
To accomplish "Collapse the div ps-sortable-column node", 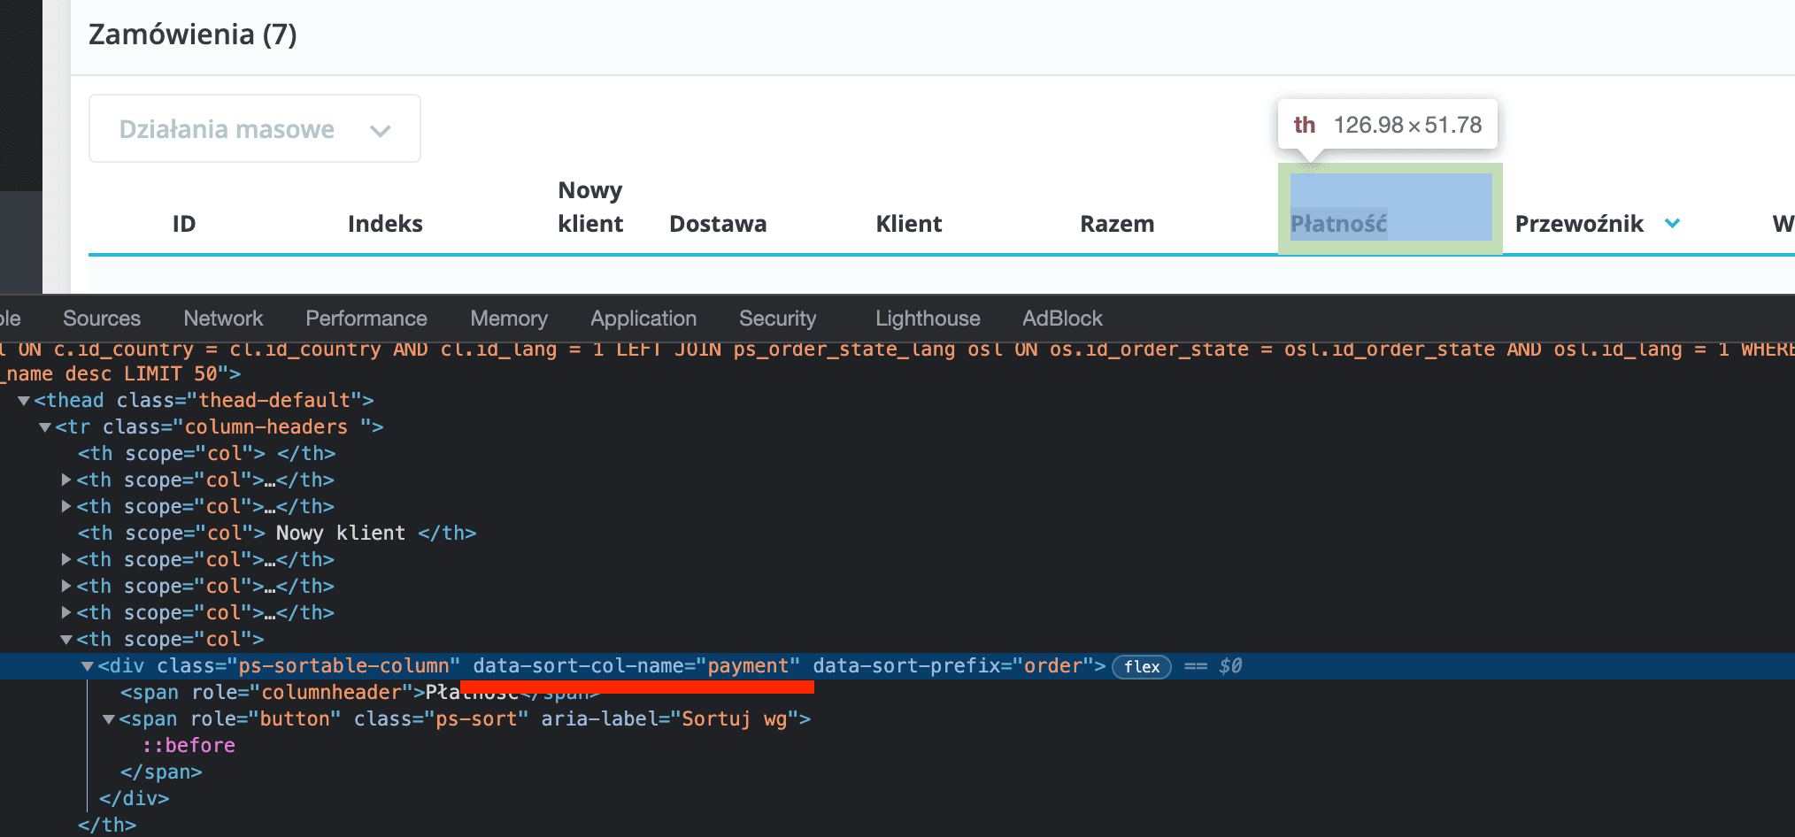I will pyautogui.click(x=88, y=666).
